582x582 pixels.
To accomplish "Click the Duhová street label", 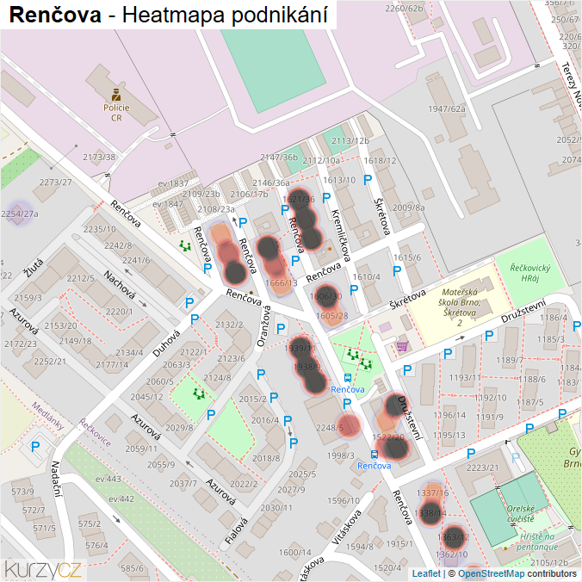I will (166, 344).
